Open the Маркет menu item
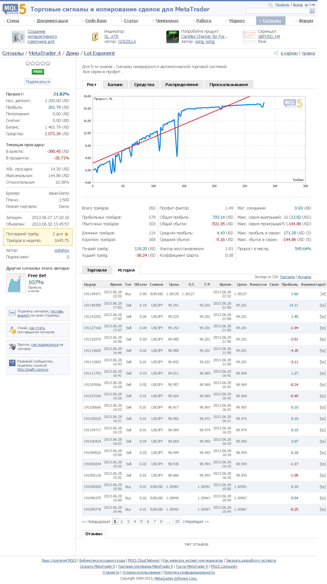This screenshot has height=584, width=327. point(237,21)
